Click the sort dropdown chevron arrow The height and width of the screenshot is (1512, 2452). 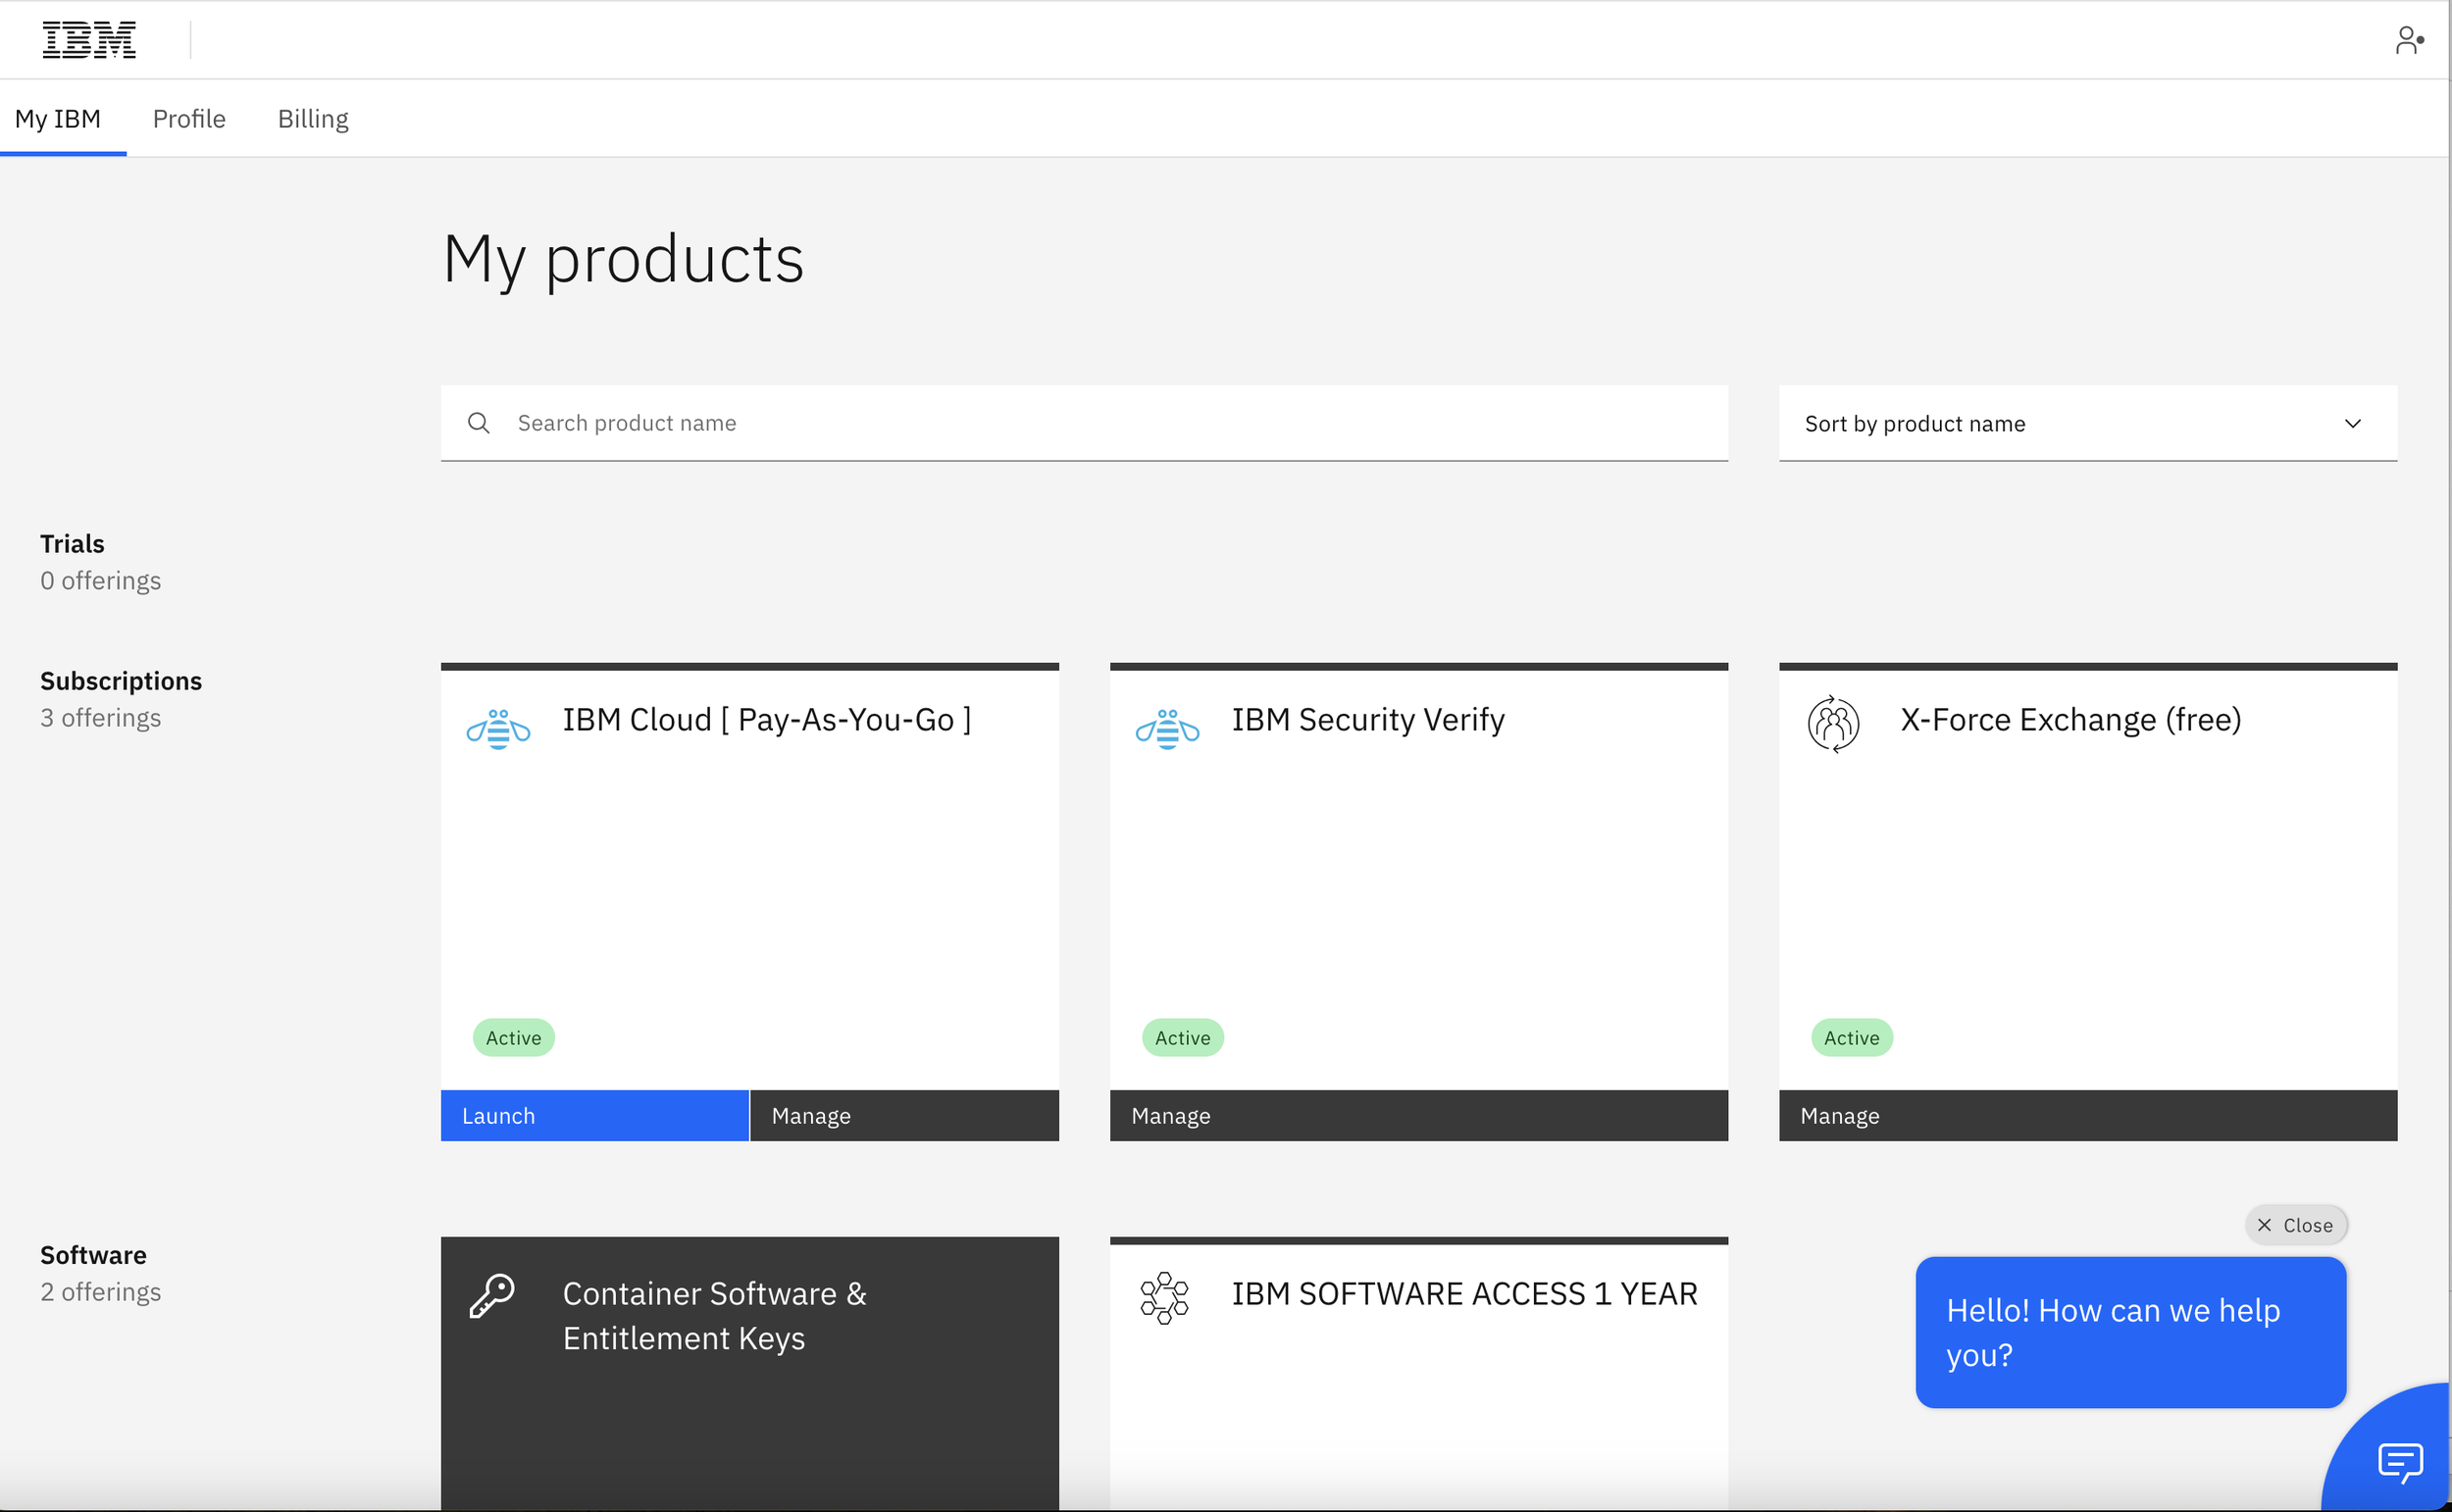click(x=2352, y=424)
